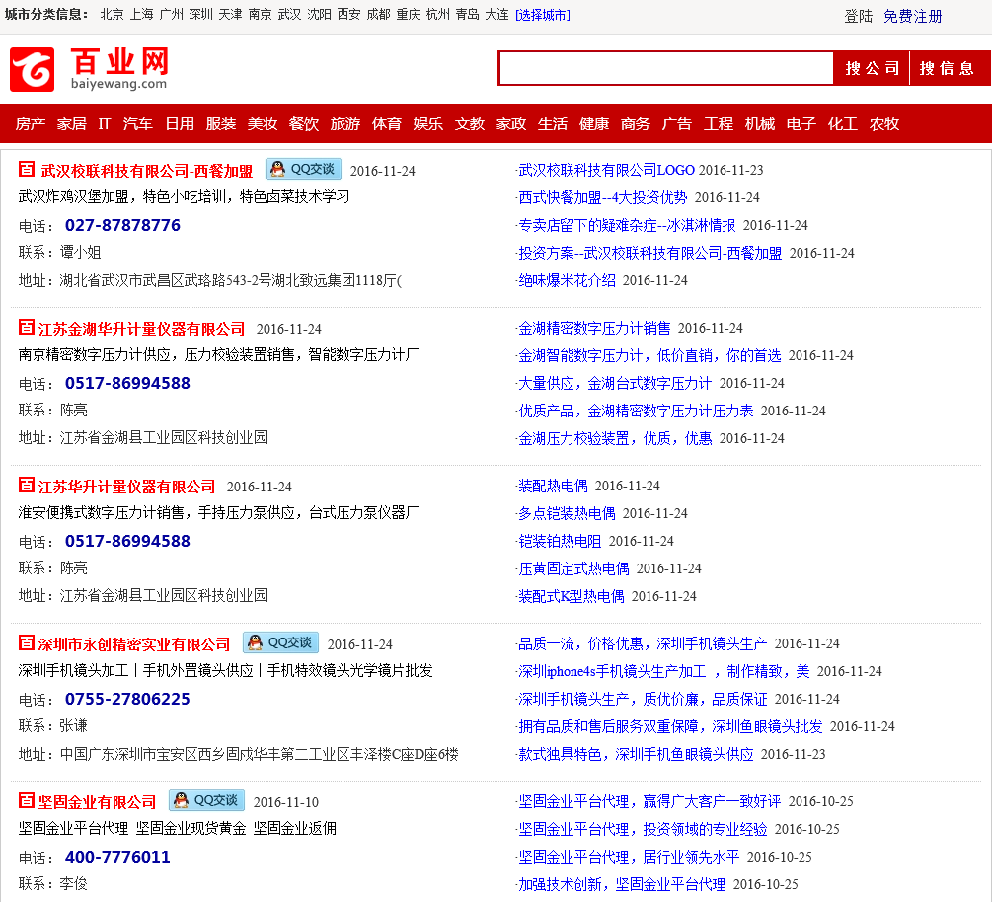Image resolution: width=992 pixels, height=902 pixels.
Task: Open 坚固金业平台代理，赢得广大客户一致好评 article
Action: pyautogui.click(x=649, y=801)
